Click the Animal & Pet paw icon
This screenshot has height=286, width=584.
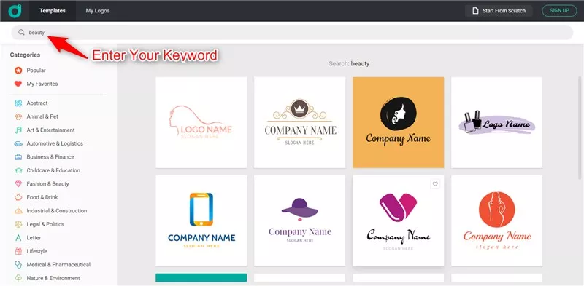(18, 116)
